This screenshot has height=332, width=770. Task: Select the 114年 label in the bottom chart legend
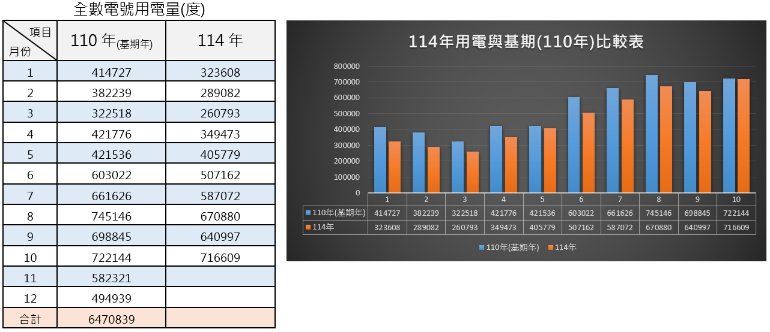[566, 248]
